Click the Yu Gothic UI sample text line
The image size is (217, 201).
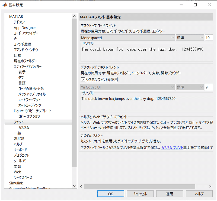(x=128, y=98)
